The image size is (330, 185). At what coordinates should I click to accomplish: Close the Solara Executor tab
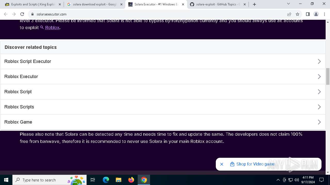tap(183, 4)
